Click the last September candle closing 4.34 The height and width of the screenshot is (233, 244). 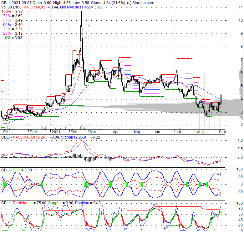[221, 98]
